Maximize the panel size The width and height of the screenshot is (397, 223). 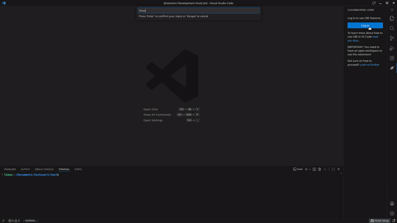333,169
